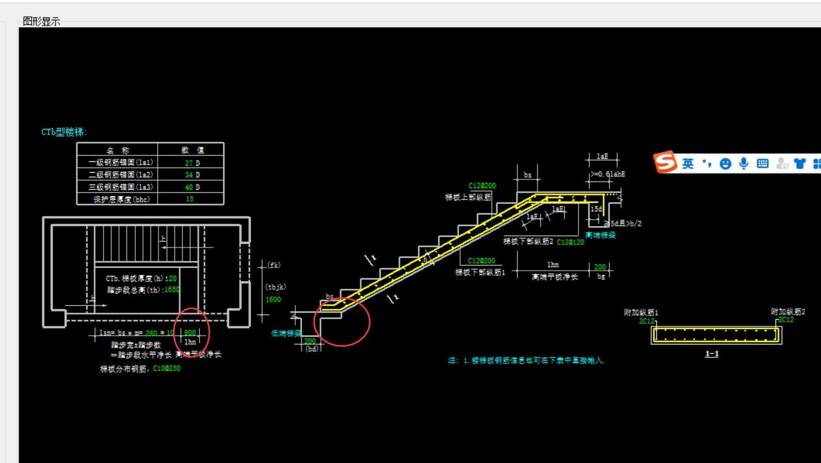The image size is (821, 463).
Task: Click the 低端梯梁 label
Action: coord(286,334)
